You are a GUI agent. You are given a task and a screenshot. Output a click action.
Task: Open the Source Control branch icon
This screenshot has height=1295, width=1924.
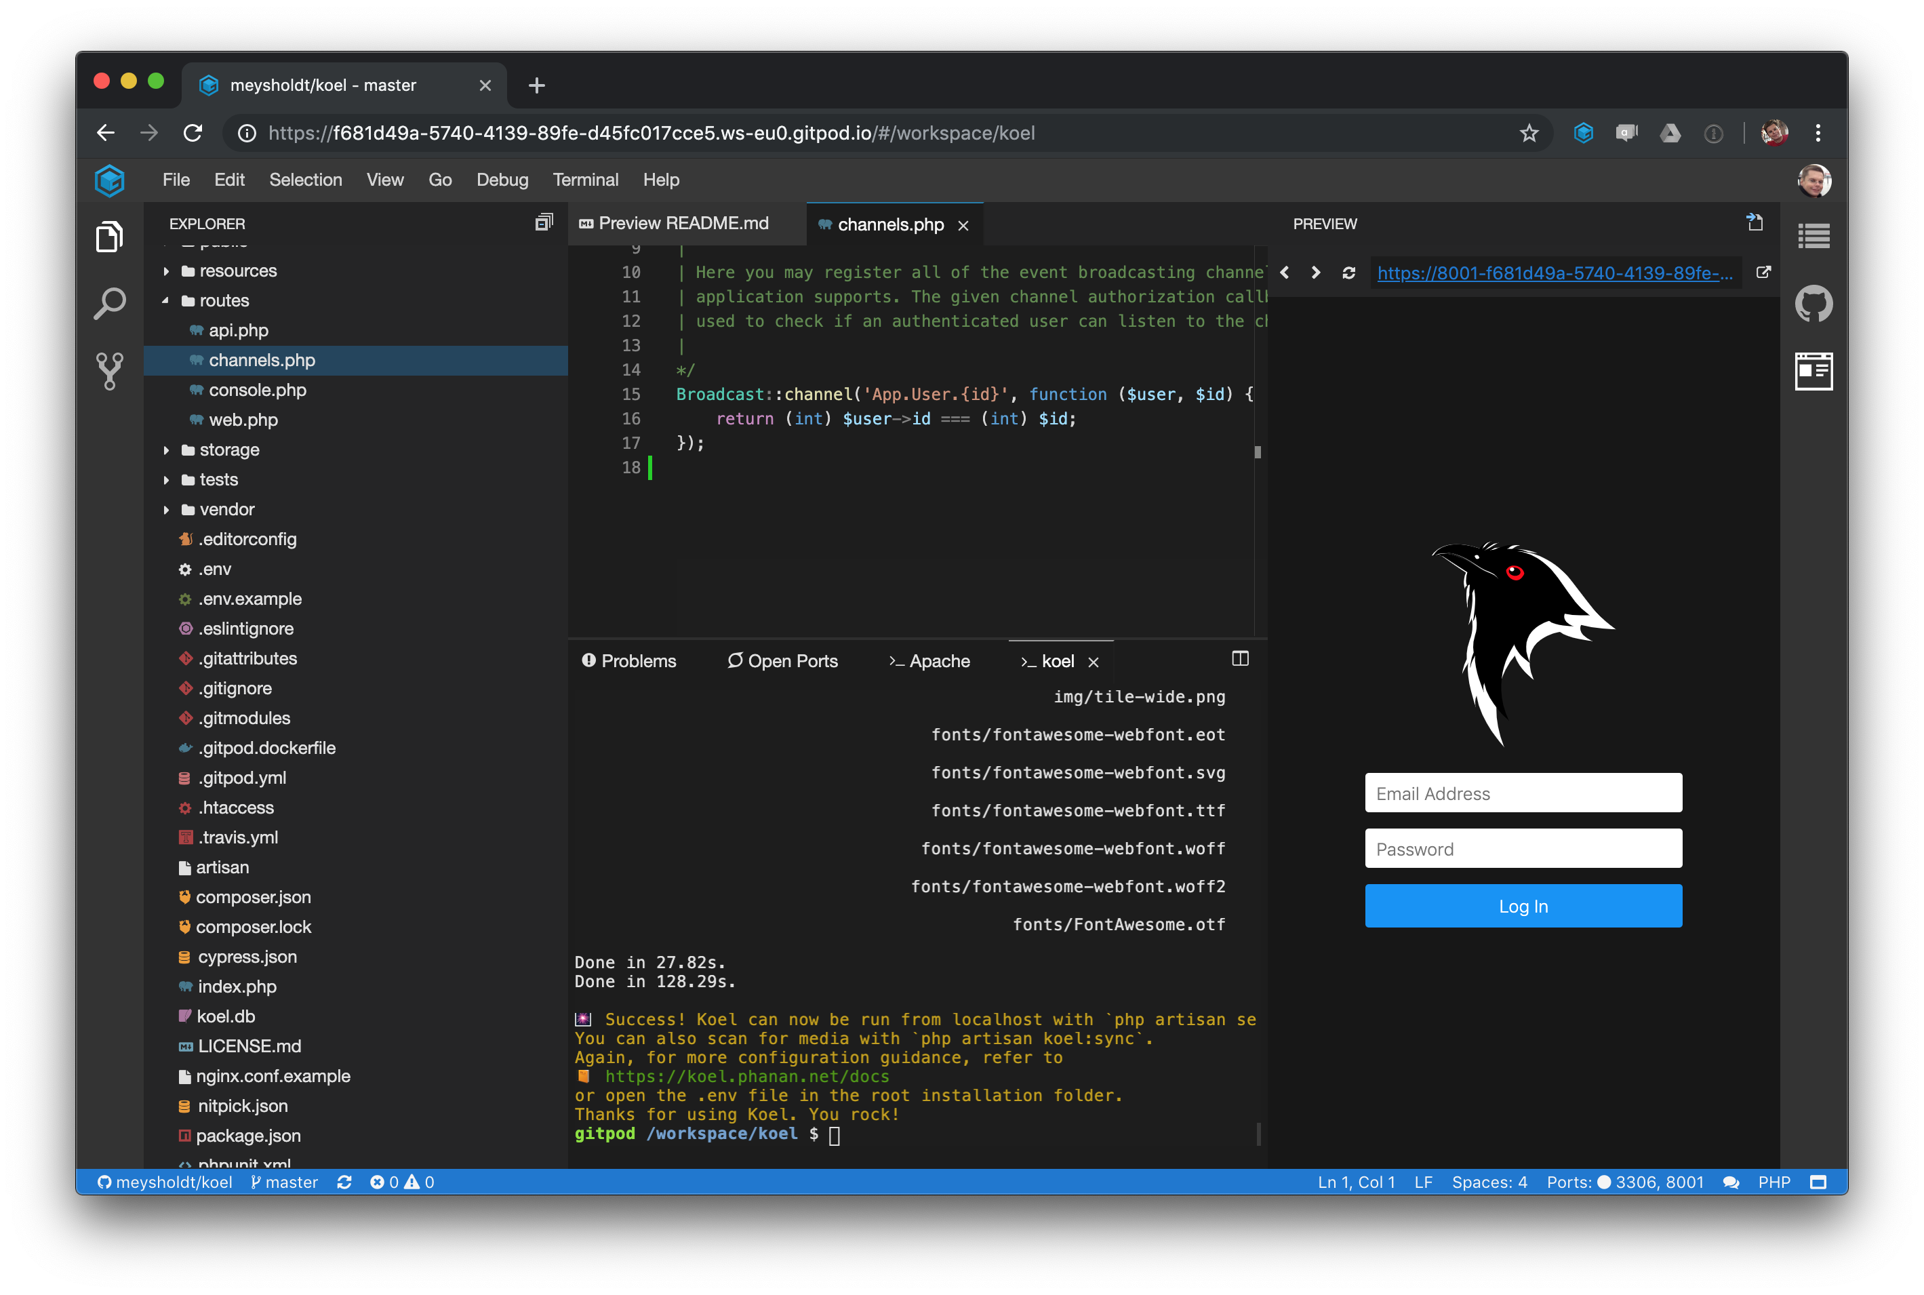coord(109,371)
